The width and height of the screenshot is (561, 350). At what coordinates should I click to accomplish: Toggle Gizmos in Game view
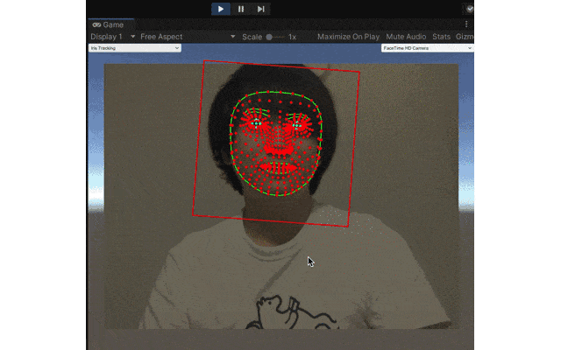coord(465,37)
